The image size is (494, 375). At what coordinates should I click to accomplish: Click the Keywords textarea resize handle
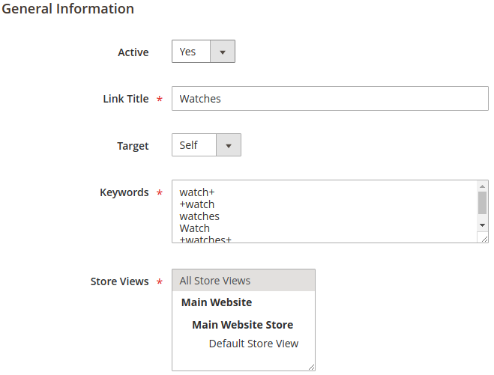click(484, 238)
